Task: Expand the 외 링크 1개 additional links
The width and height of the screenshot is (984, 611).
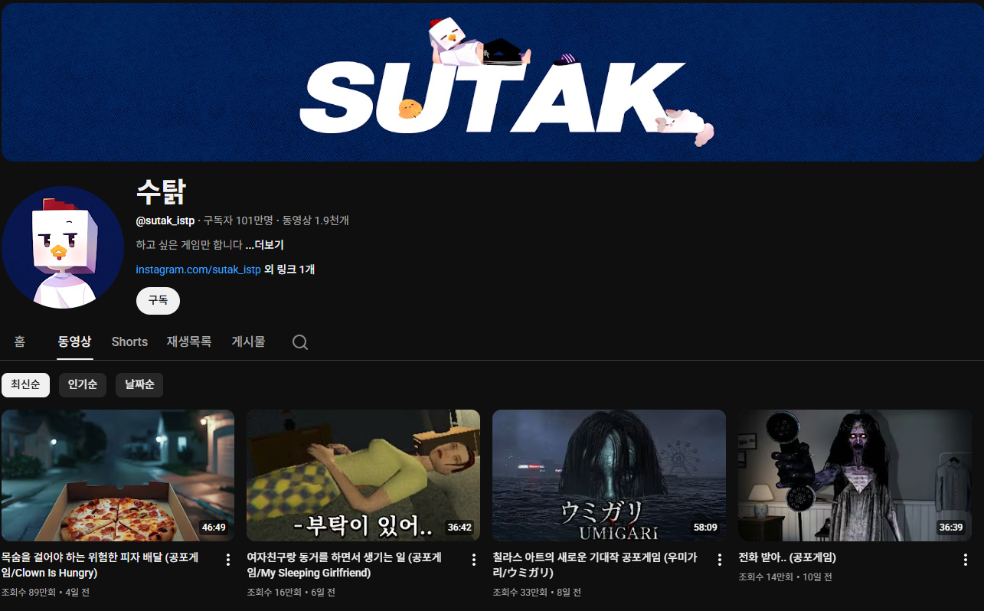Action: [289, 270]
